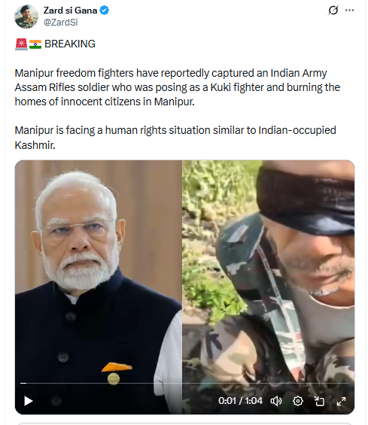368x425 pixels.
Task: Expand the video to fullscreen
Action: [341, 401]
